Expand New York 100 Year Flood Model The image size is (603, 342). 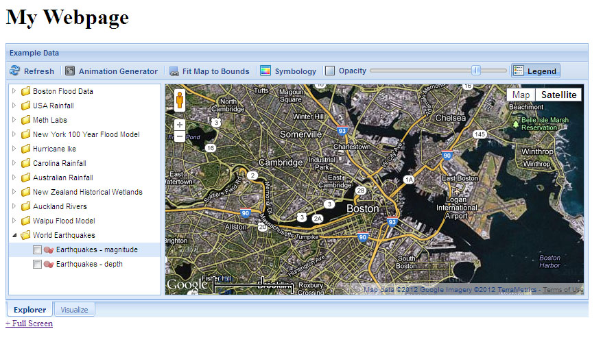click(x=14, y=134)
